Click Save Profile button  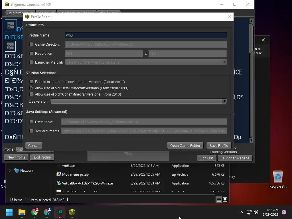[x=219, y=146]
